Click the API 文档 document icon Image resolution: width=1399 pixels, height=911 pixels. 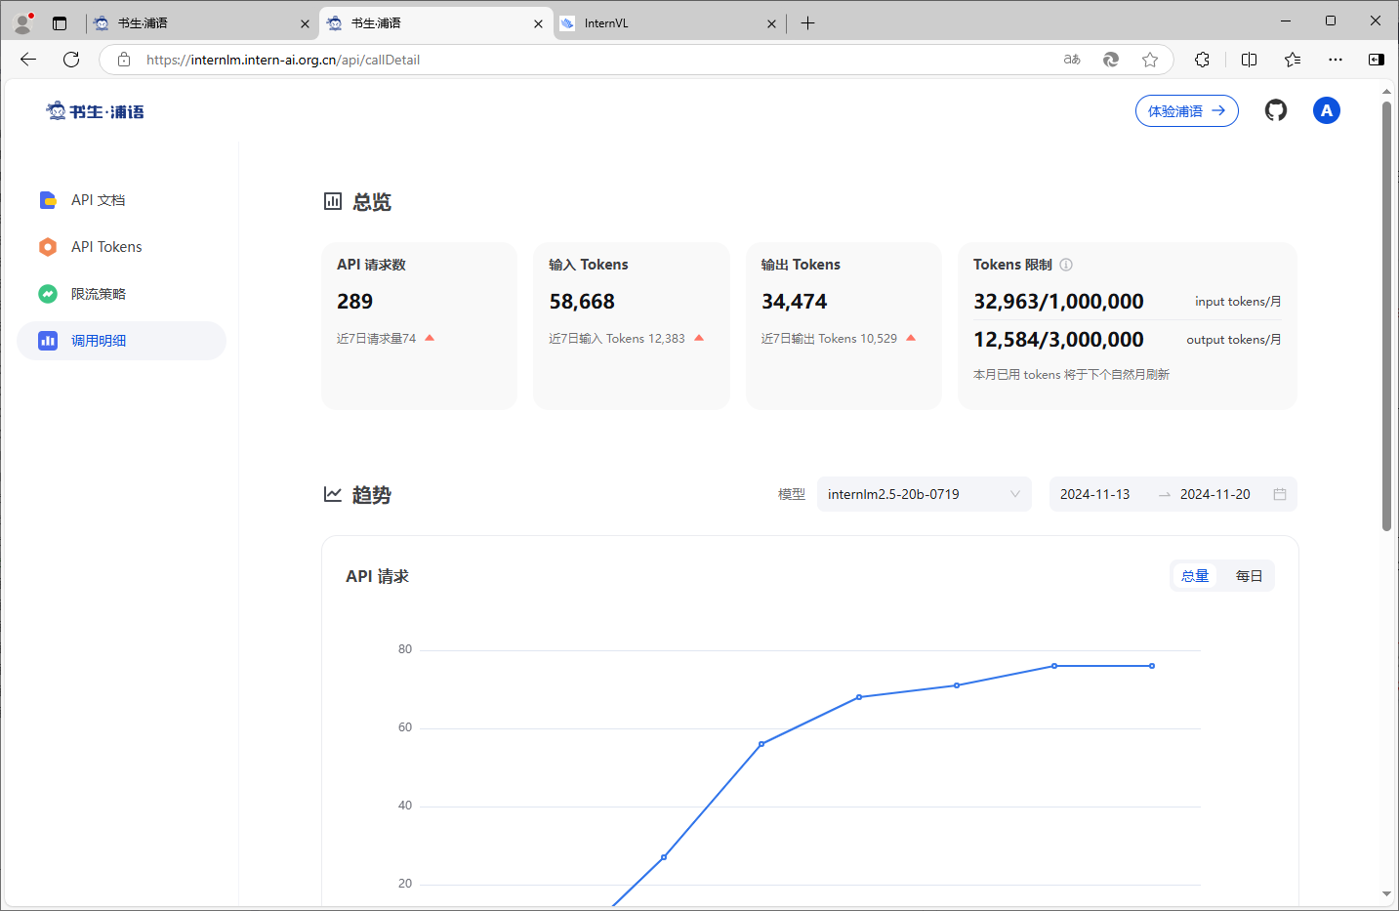tap(48, 200)
